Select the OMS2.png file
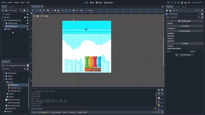Screen dimensions: 205x115 [x=14, y=85]
